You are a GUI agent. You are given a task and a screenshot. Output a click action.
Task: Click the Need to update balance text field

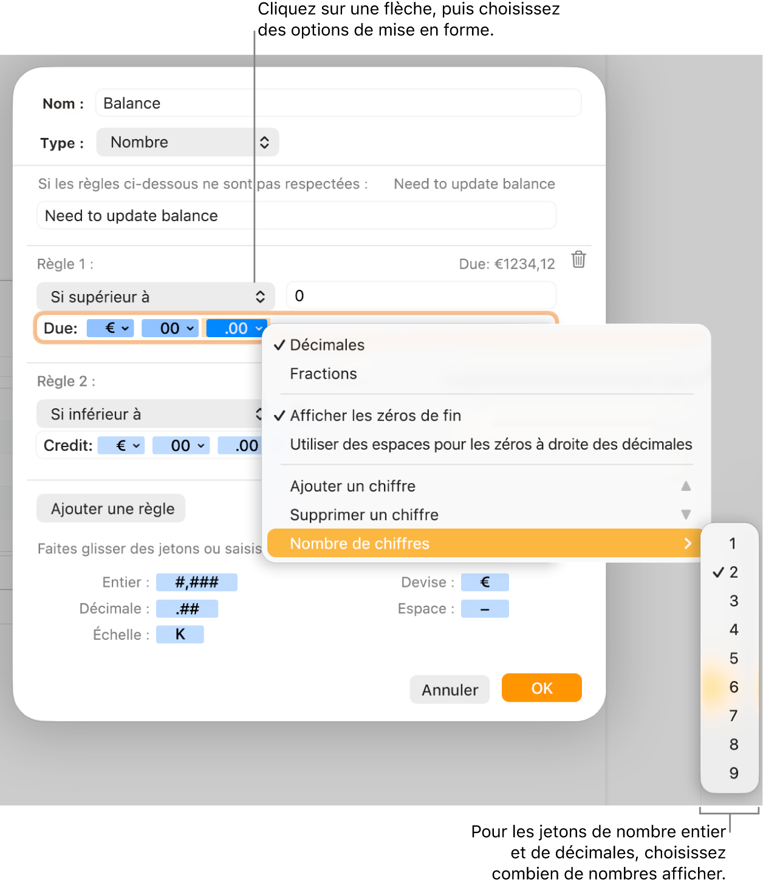click(x=296, y=215)
